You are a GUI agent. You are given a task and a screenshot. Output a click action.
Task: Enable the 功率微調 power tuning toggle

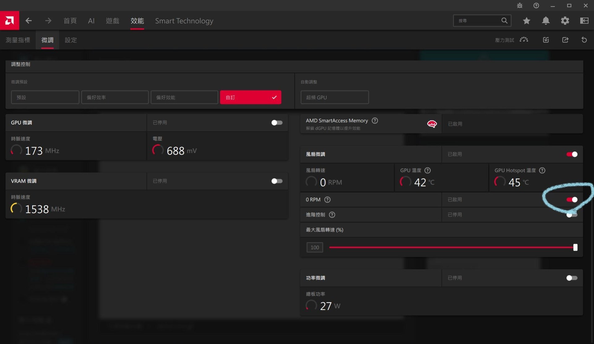tap(571, 278)
